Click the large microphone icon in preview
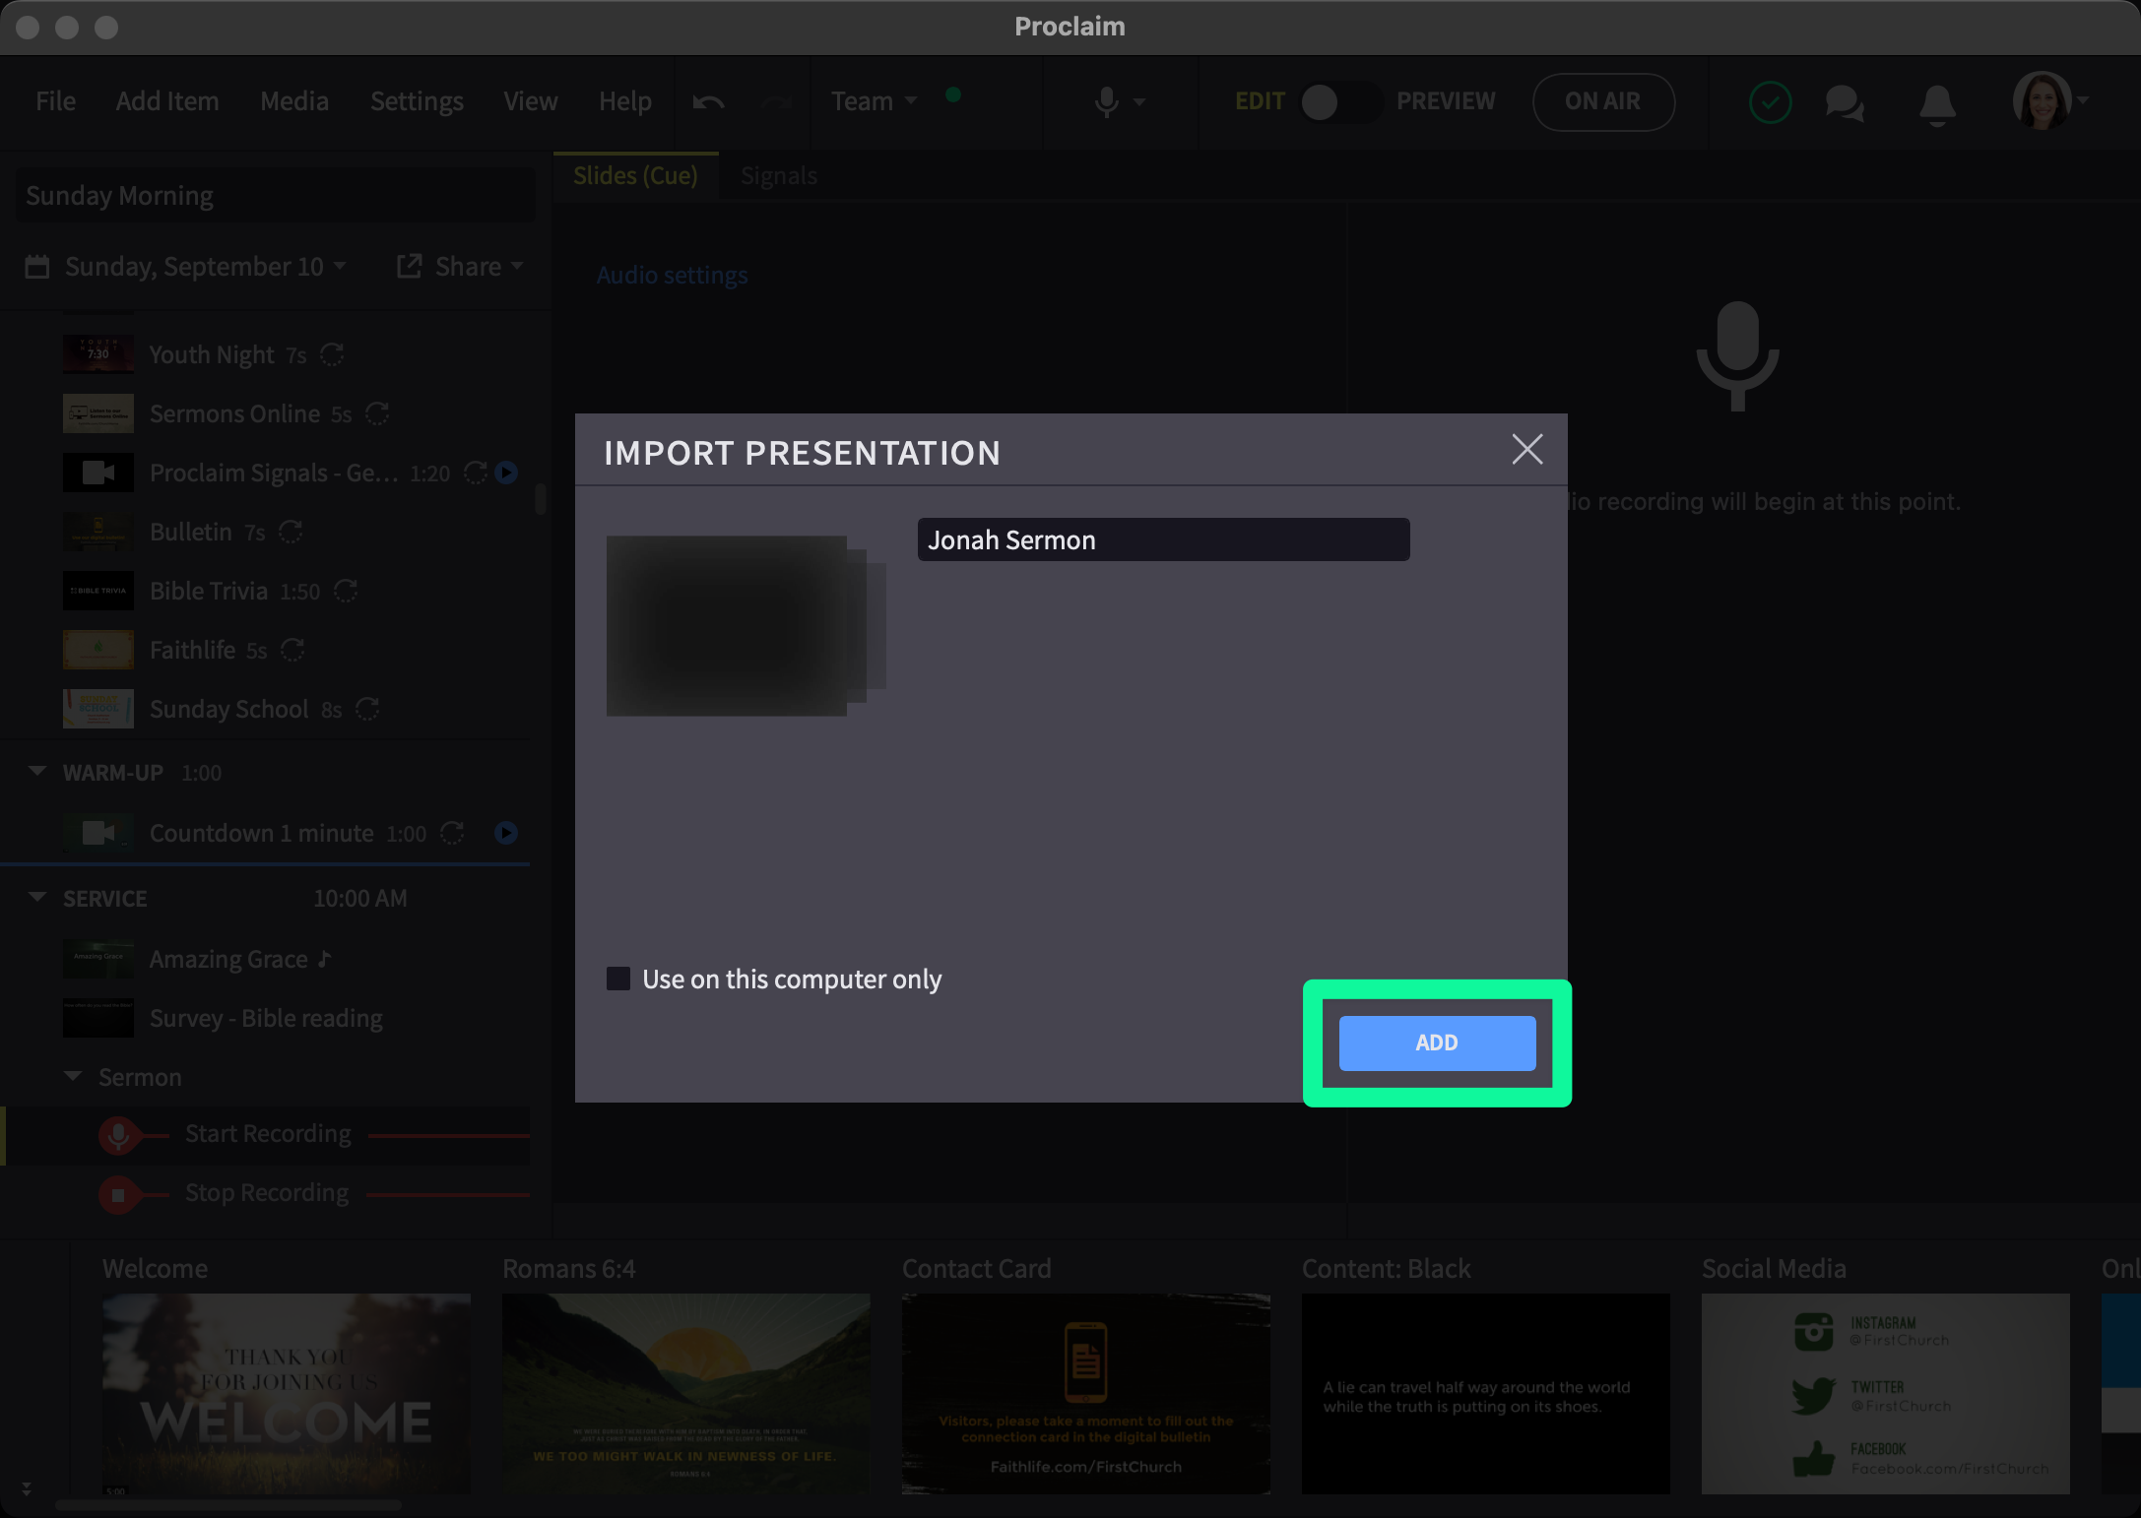Screen dimensions: 2141x1518 [1738, 355]
